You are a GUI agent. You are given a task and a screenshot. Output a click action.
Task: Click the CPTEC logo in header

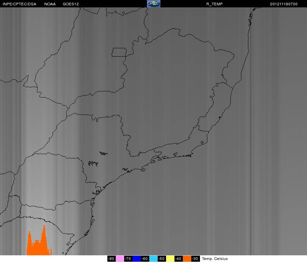(154, 4)
